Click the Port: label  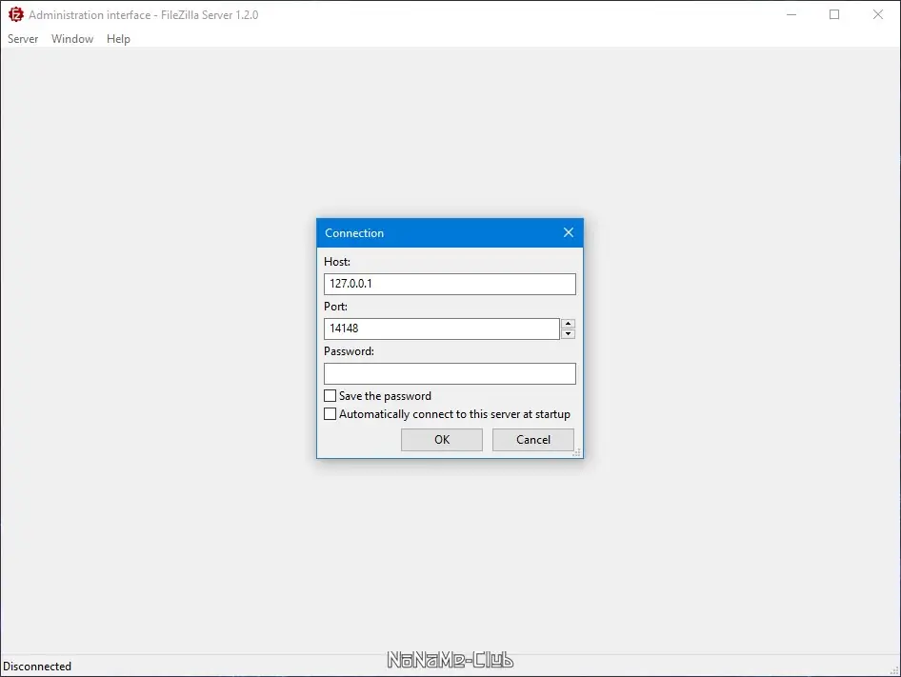[335, 307]
